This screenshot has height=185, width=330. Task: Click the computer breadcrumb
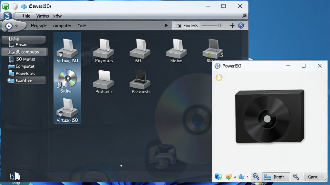pyautogui.click(x=62, y=26)
